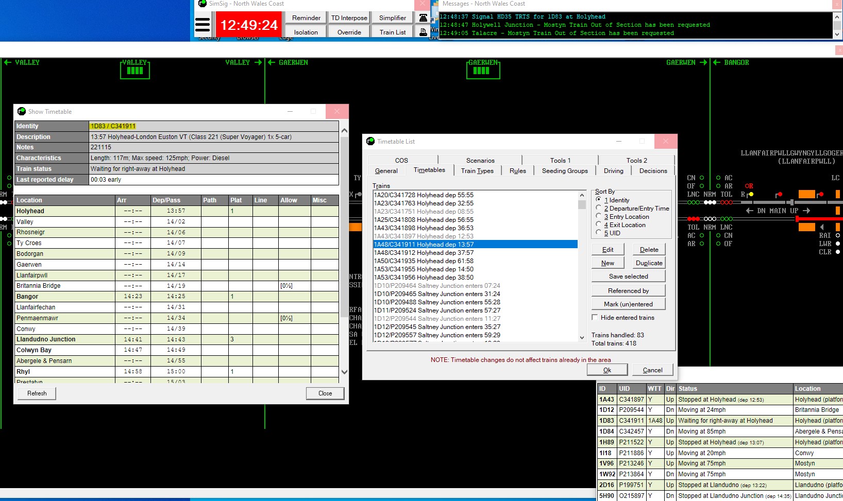843x501 pixels.
Task: Click solid red TOL dots on lower track
Action: click(694, 219)
